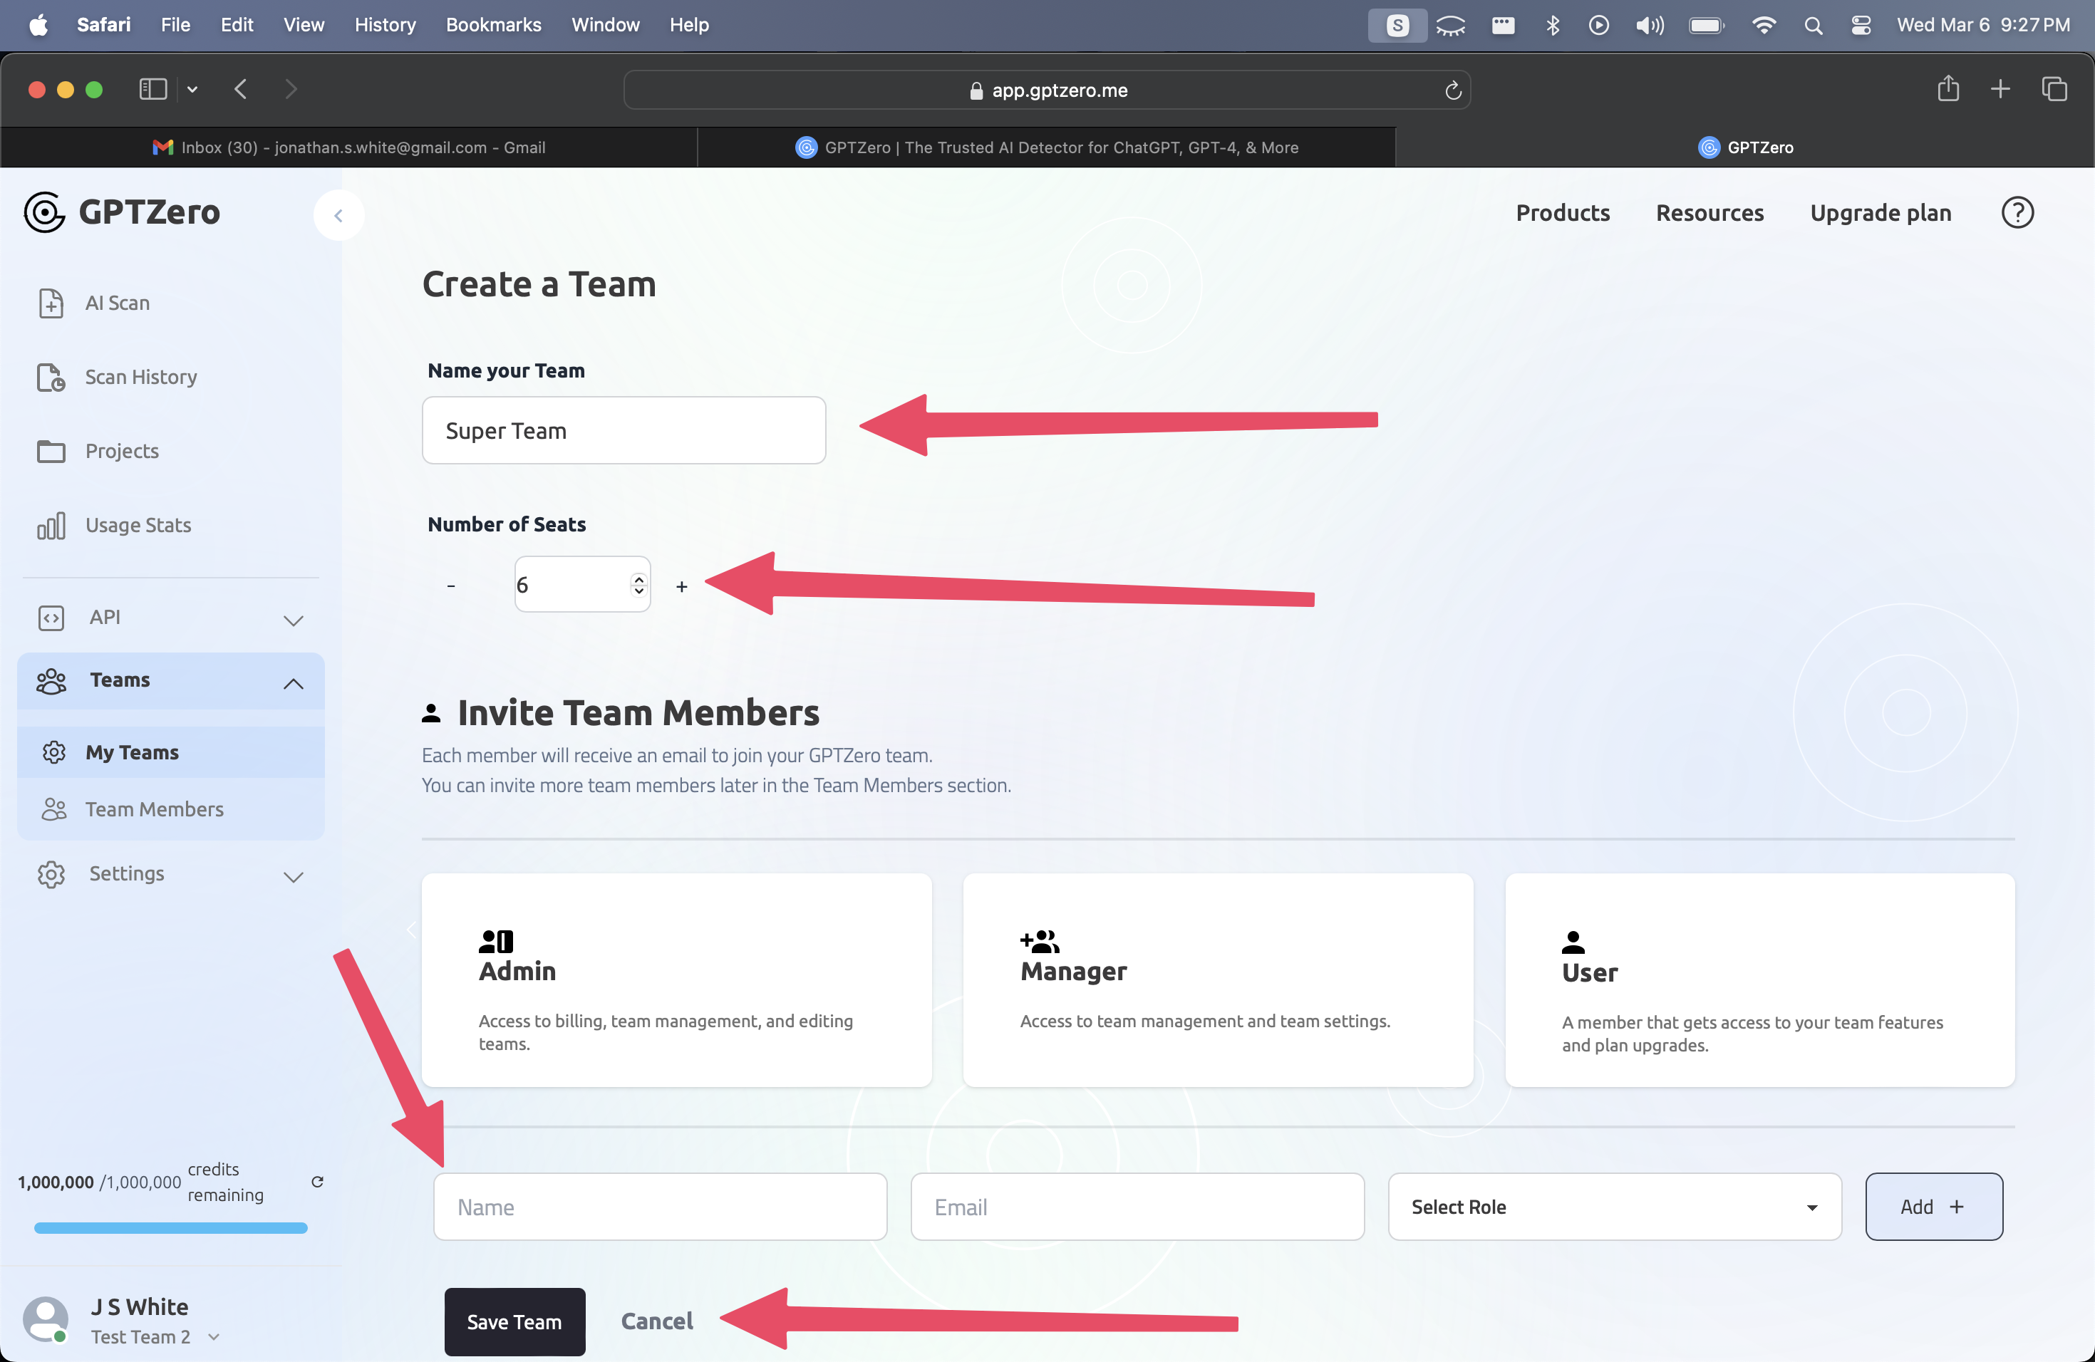This screenshot has width=2095, height=1362.
Task: Go forward in Safari
Action: [291, 89]
